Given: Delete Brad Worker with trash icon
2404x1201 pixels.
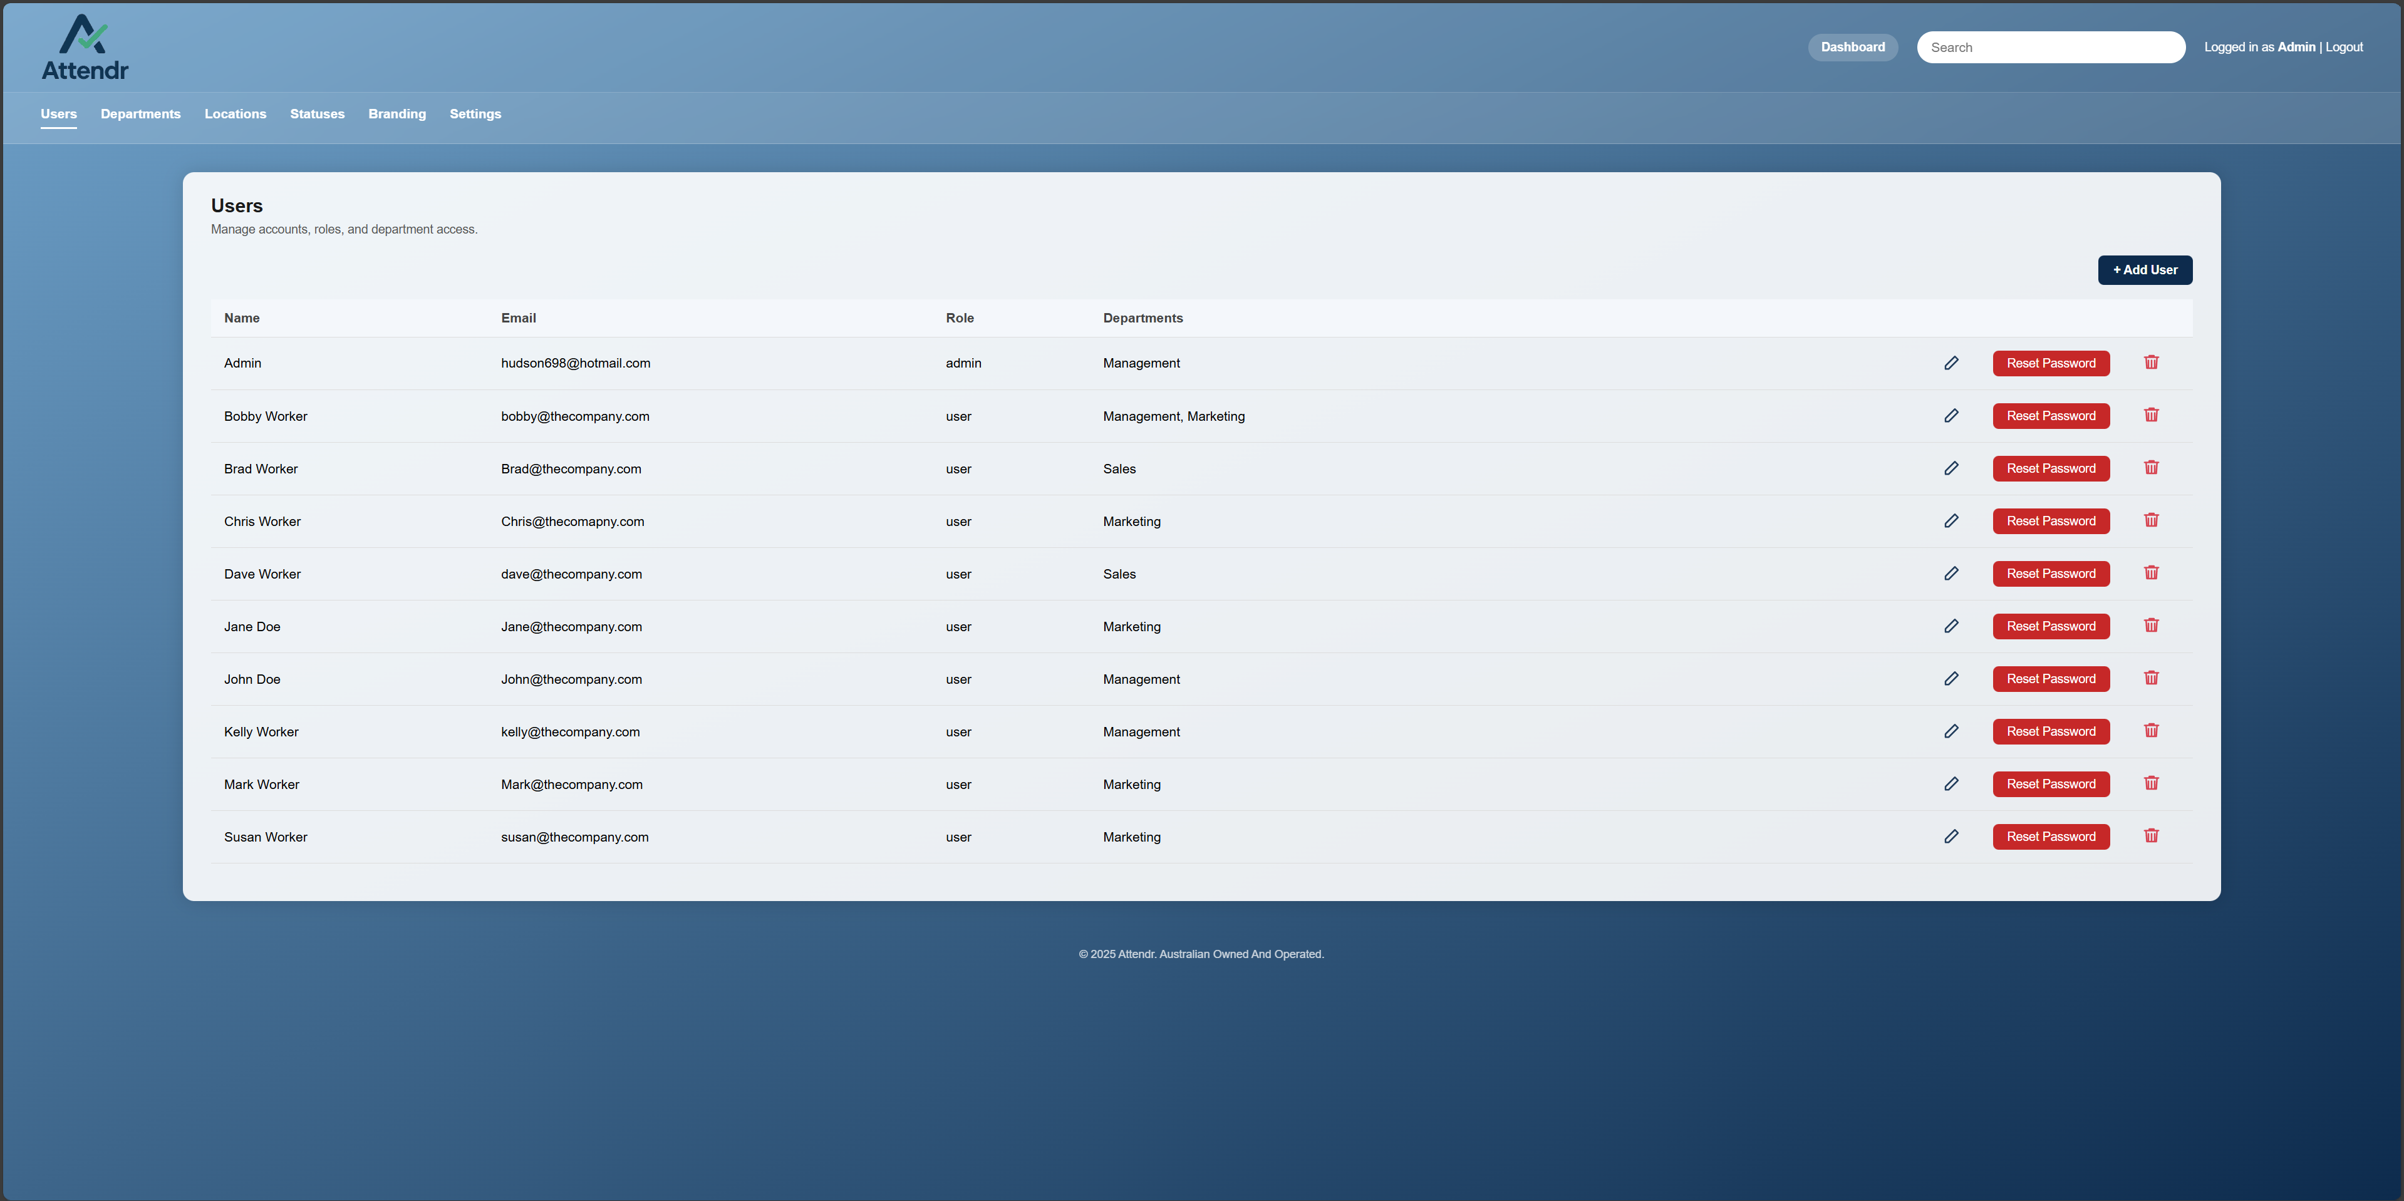Looking at the screenshot, I should point(2152,468).
